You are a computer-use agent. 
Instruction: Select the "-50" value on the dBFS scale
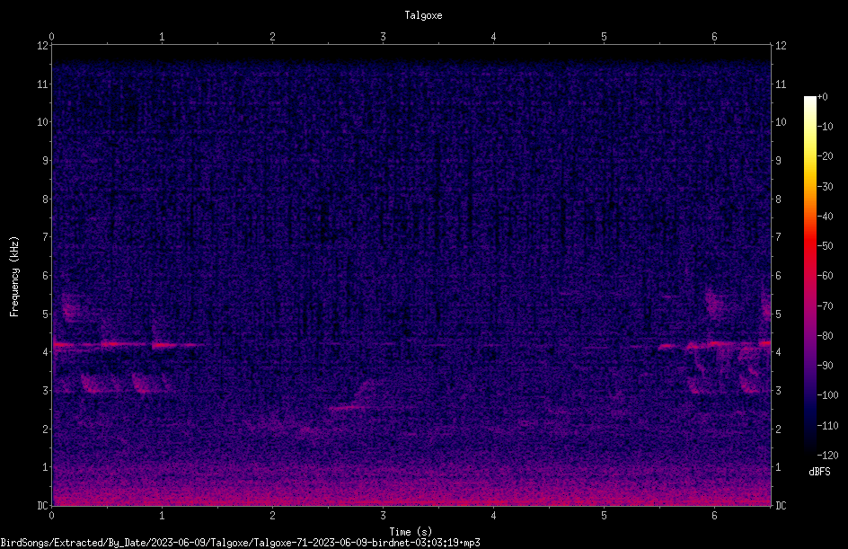826,246
